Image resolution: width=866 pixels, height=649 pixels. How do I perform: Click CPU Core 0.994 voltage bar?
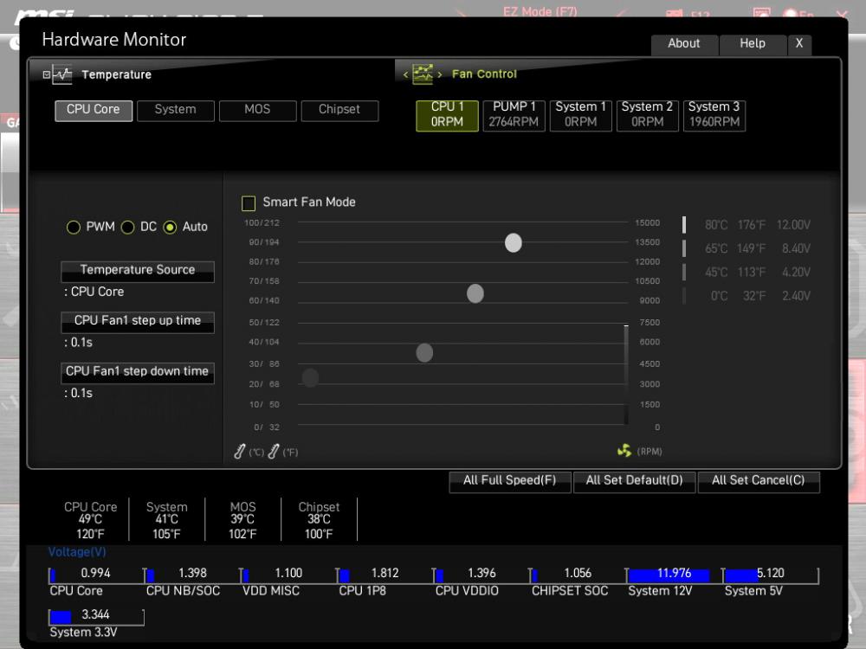(x=96, y=575)
